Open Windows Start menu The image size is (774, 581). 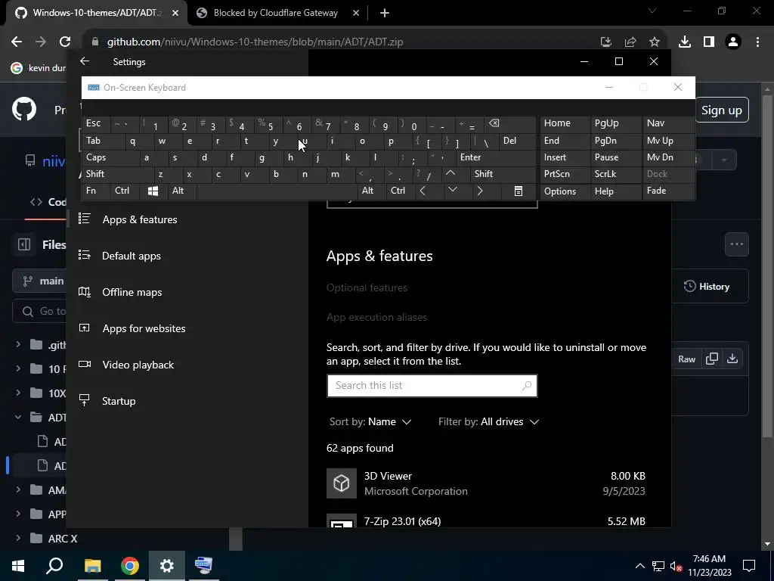18,566
